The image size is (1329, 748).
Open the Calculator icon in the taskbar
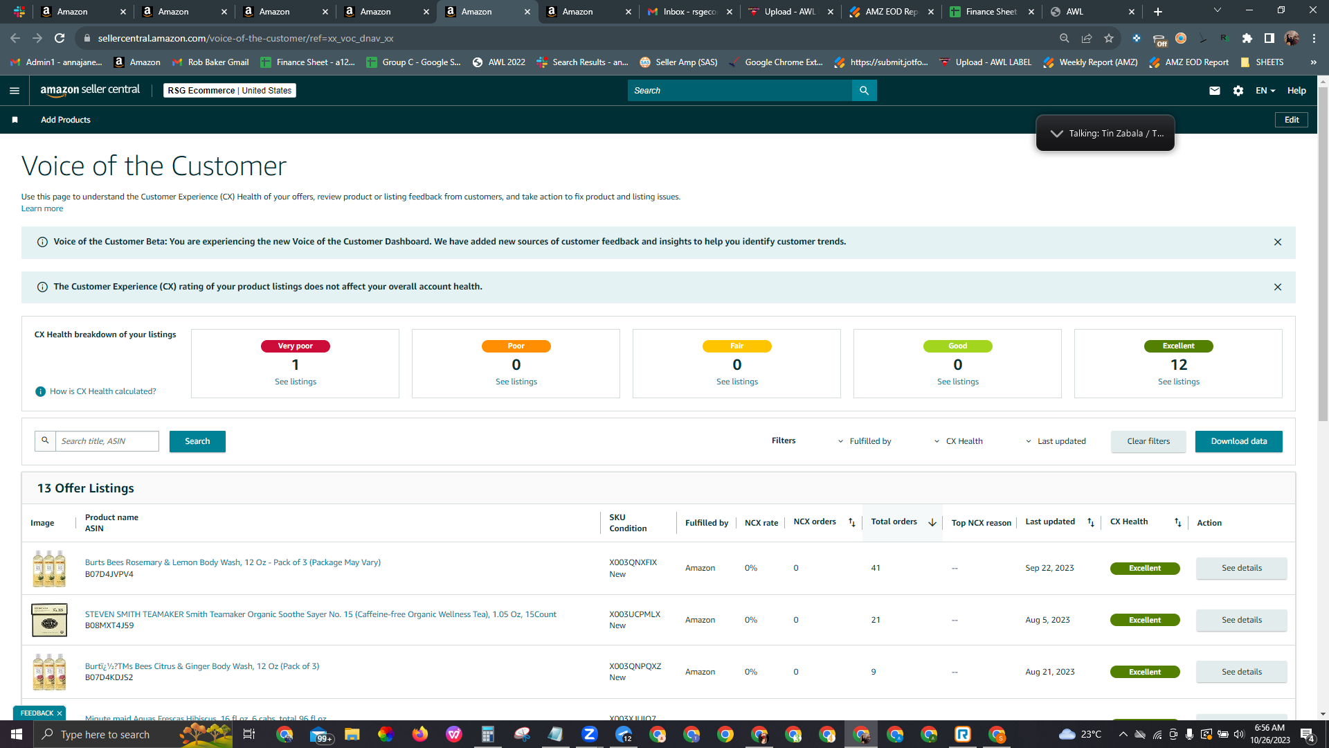488,734
